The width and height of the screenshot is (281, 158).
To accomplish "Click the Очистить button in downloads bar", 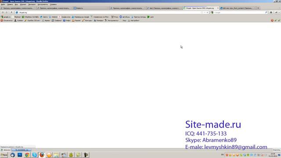I will click(276, 150).
